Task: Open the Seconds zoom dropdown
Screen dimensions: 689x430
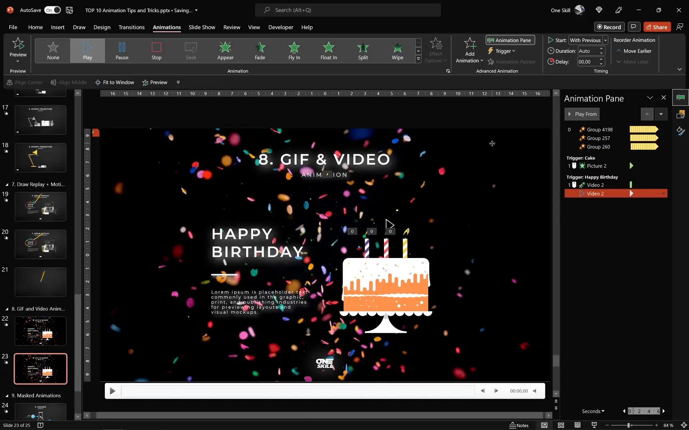Action: tap(593, 411)
